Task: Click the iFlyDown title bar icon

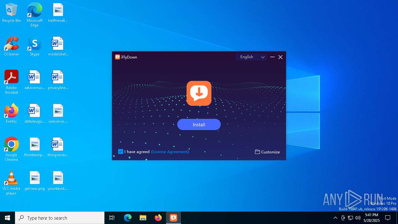Action: coord(118,57)
